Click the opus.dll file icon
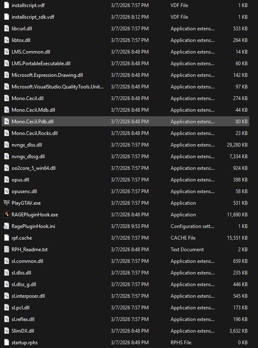The image size is (258, 348). pyautogui.click(x=7, y=180)
